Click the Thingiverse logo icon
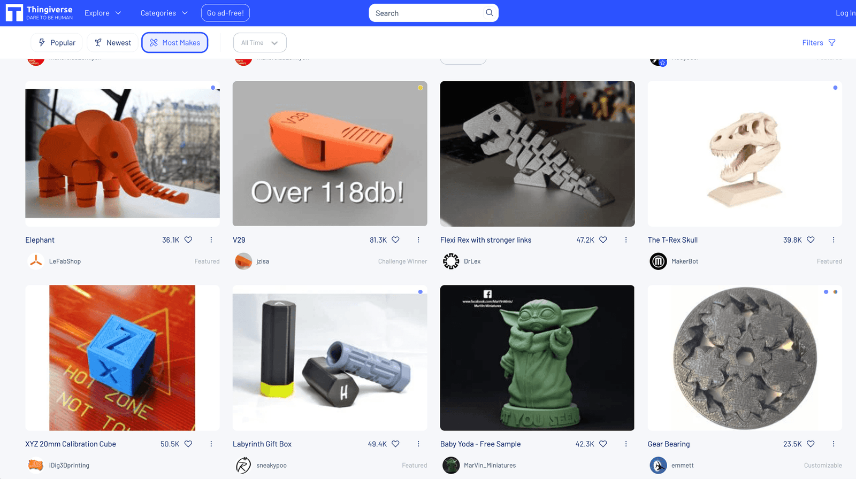The height and width of the screenshot is (479, 856). (14, 13)
